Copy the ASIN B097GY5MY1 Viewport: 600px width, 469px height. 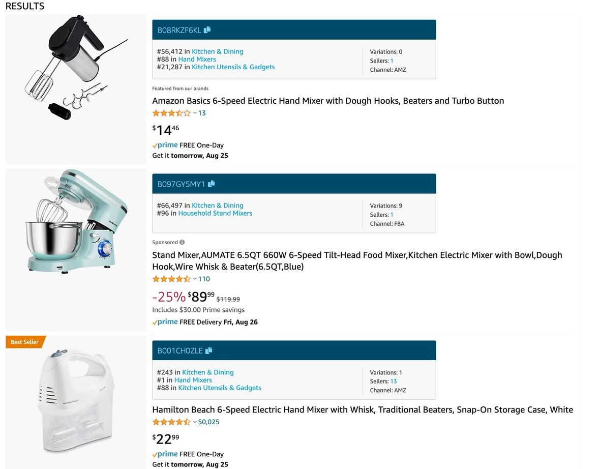coord(212,184)
